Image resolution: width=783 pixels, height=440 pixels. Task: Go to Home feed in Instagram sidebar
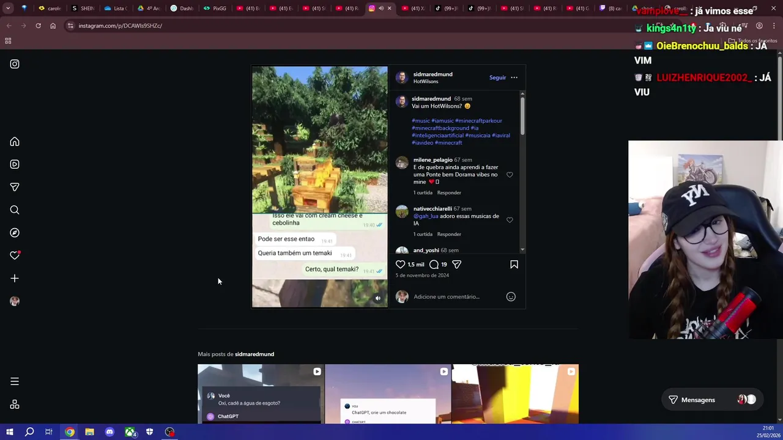tap(15, 142)
